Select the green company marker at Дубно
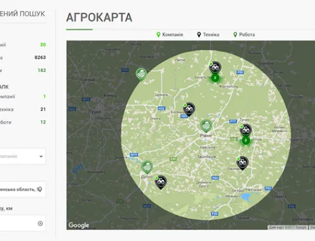The height and width of the screenshot is (241, 315). pyautogui.click(x=147, y=167)
